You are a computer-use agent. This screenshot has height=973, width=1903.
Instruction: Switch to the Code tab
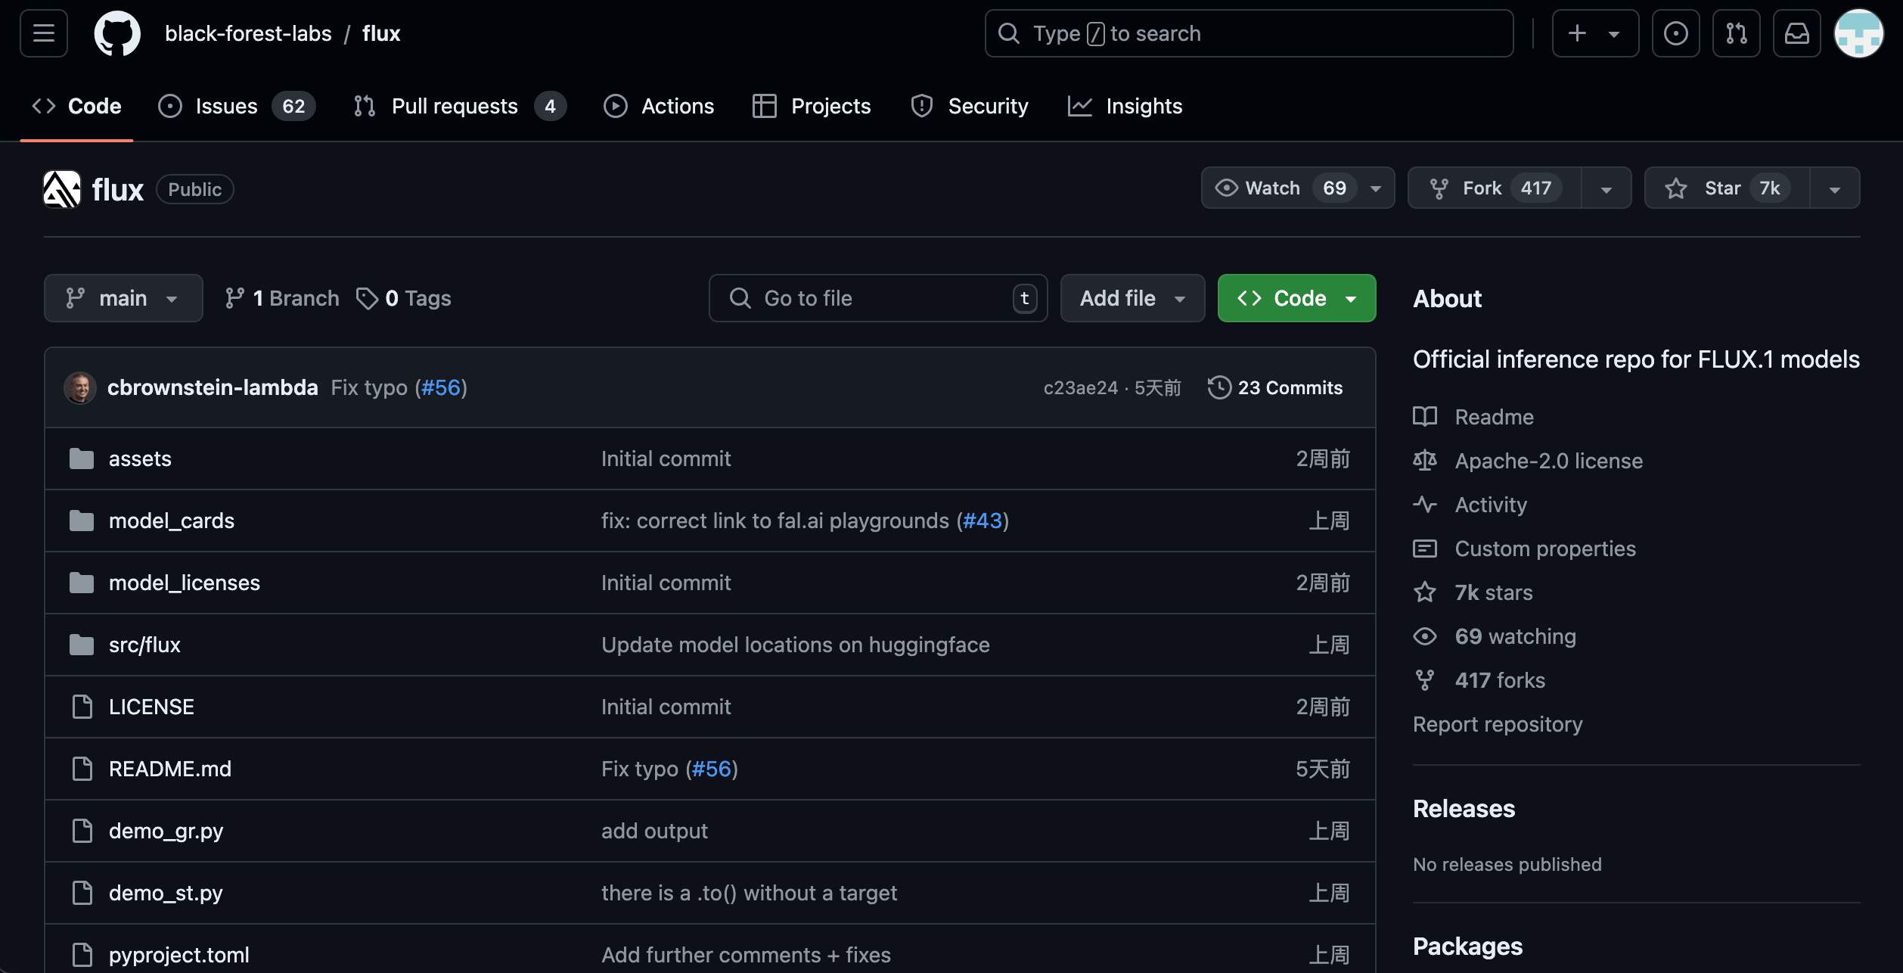(76, 106)
